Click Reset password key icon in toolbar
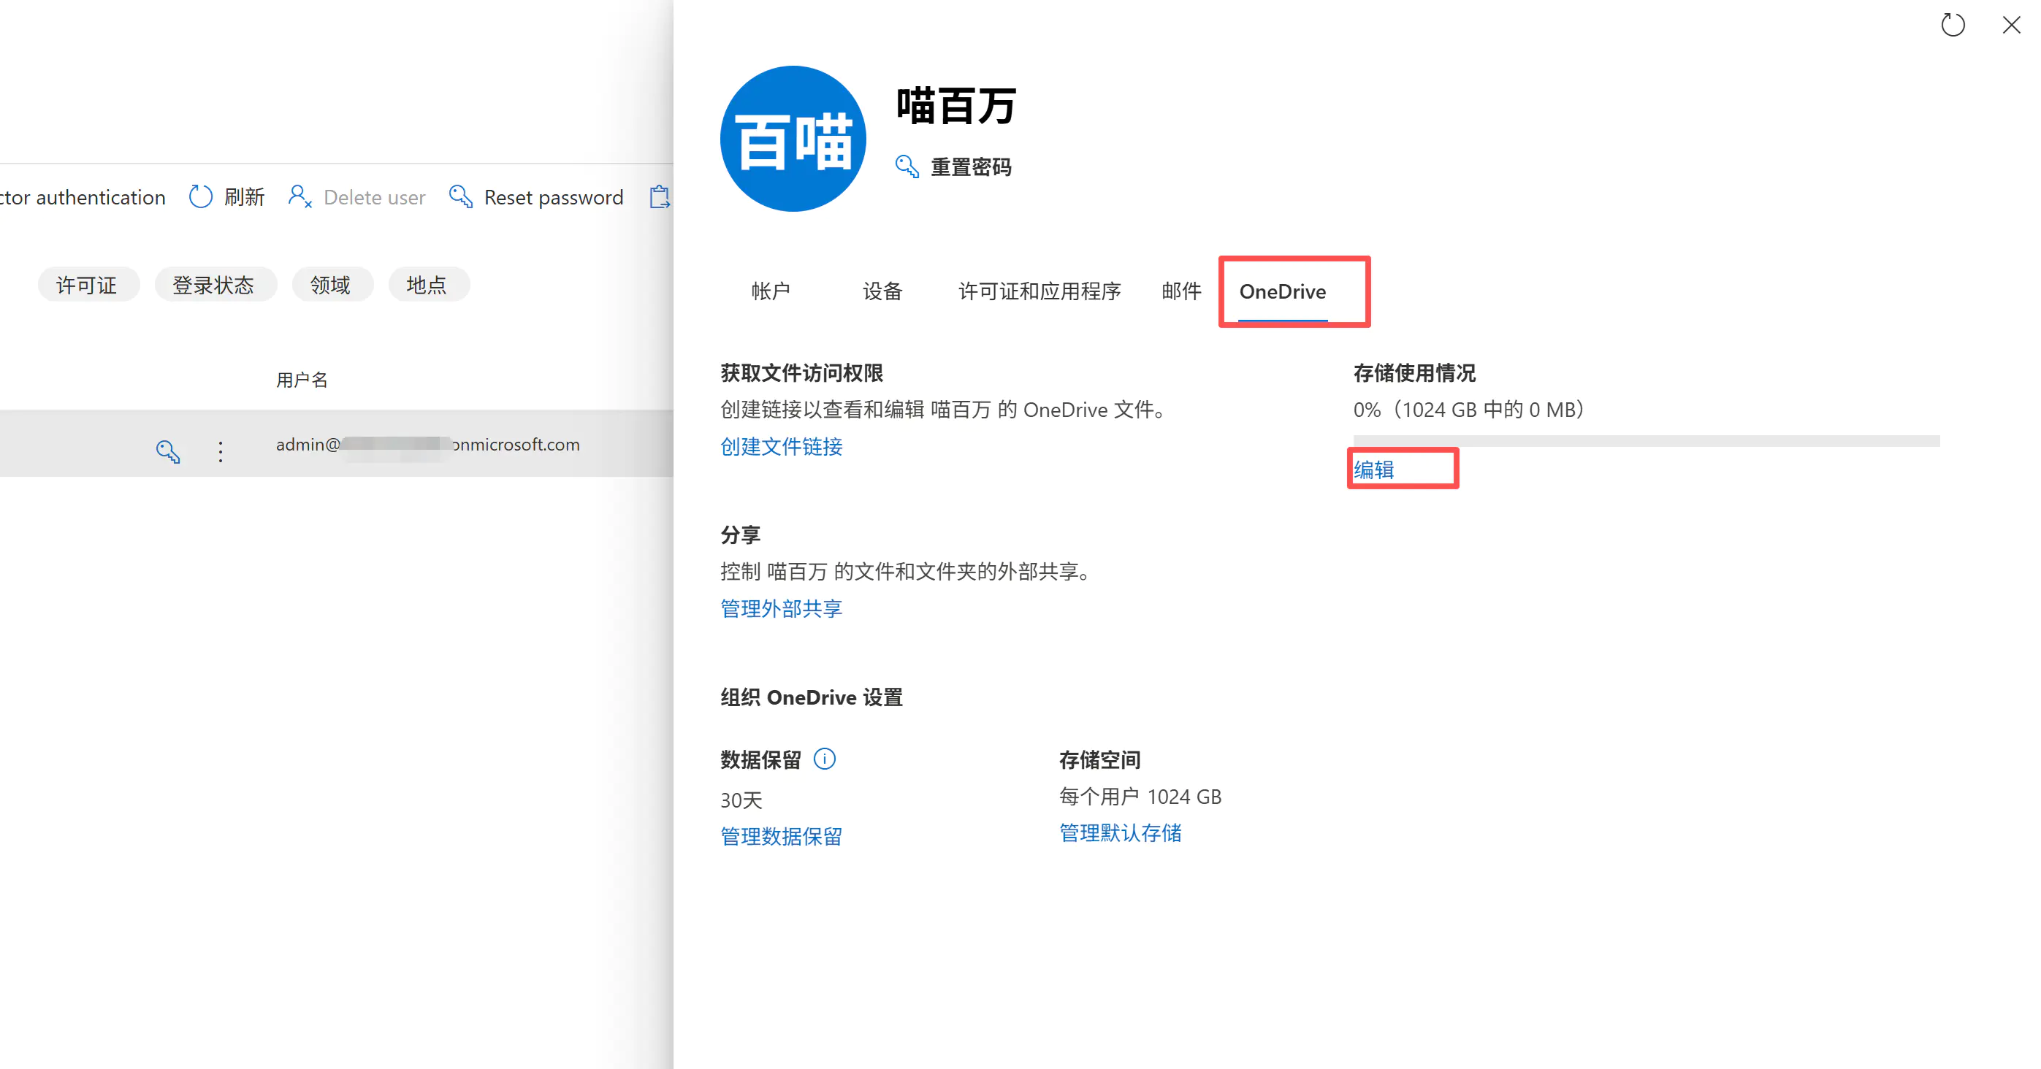This screenshot has width=2041, height=1069. (460, 196)
